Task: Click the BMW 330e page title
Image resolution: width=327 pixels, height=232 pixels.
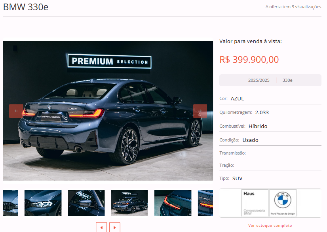Action: 26,7
